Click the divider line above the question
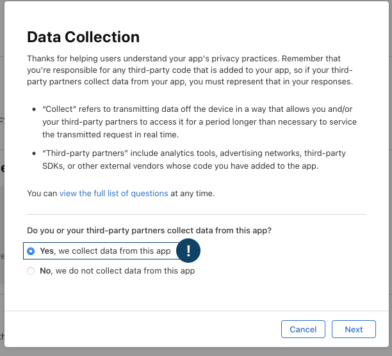Screen dimensions: 392x356 197,214
